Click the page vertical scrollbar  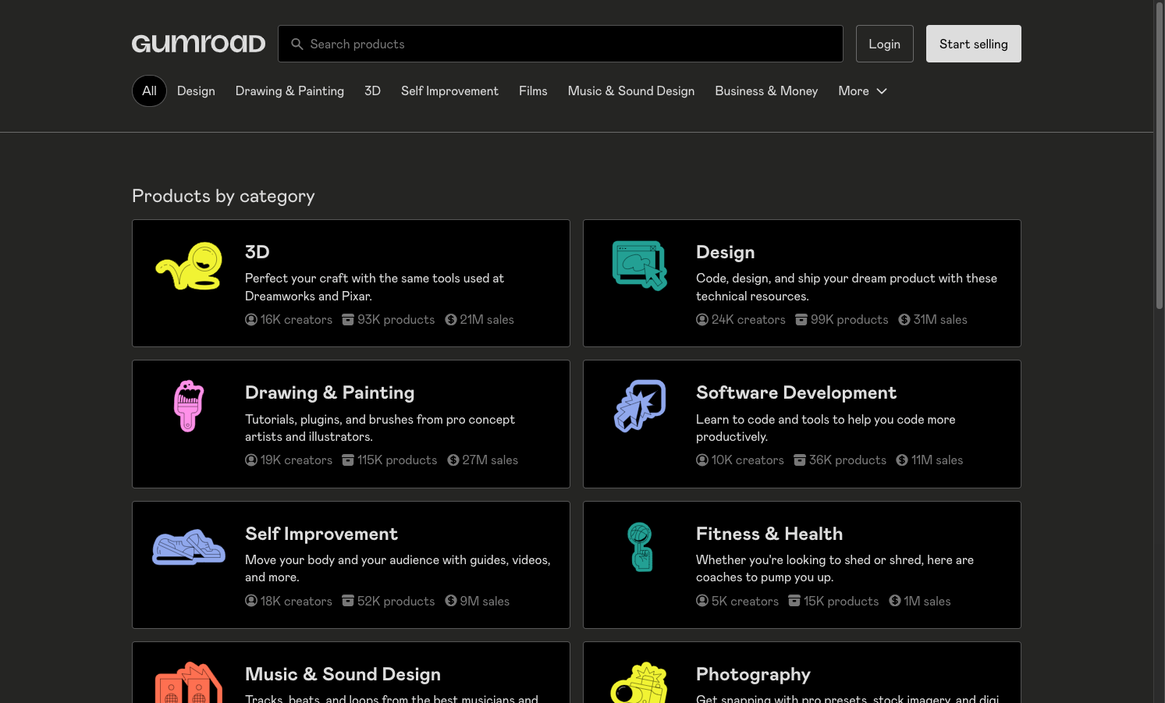tap(1160, 156)
